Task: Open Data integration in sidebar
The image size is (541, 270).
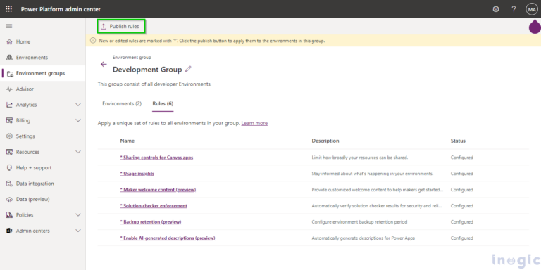Action: [x=35, y=184]
